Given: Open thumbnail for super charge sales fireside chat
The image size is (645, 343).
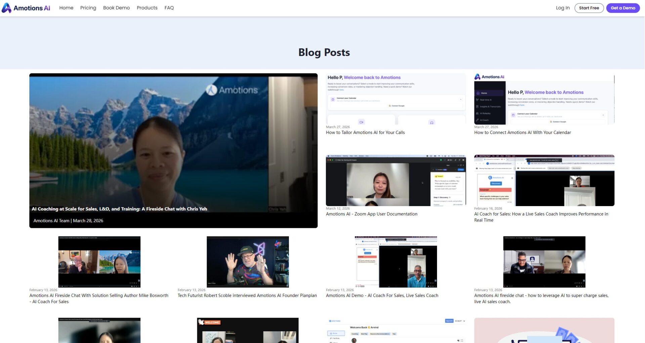Looking at the screenshot, I should coord(544,262).
